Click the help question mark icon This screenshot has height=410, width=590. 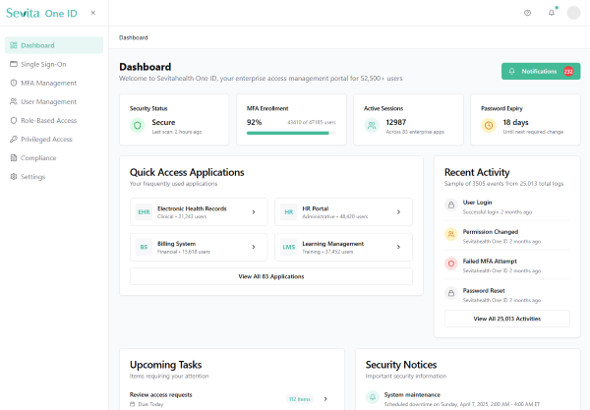pos(527,13)
